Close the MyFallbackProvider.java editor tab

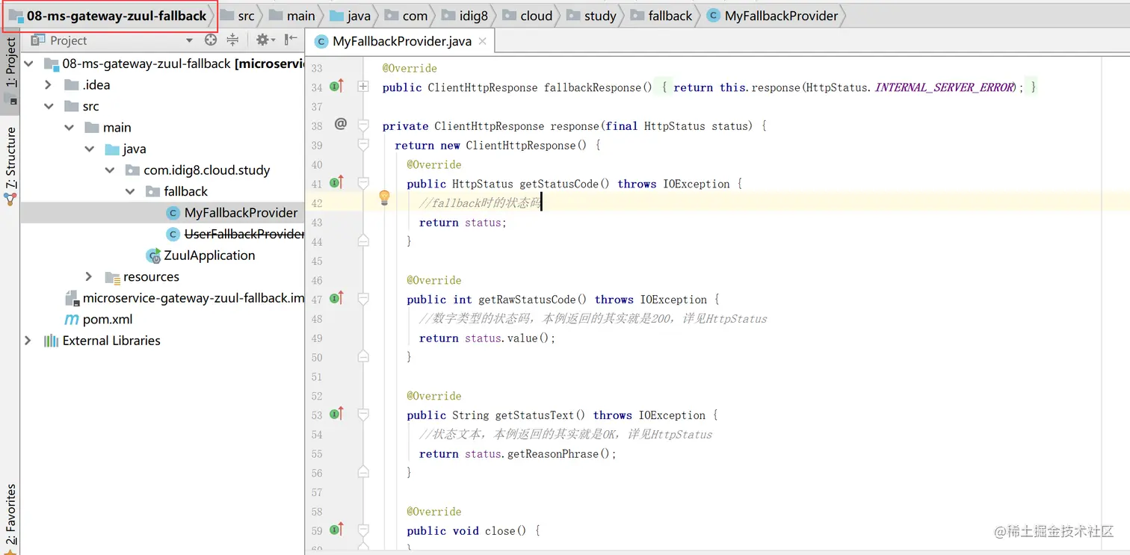tap(483, 41)
